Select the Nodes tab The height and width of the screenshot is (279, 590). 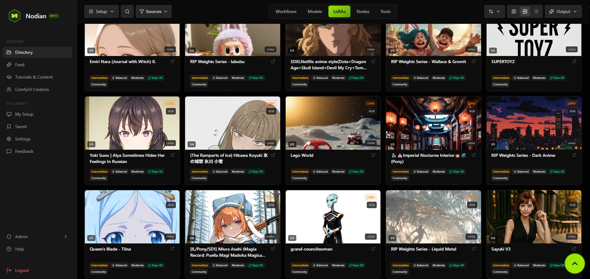363,11
